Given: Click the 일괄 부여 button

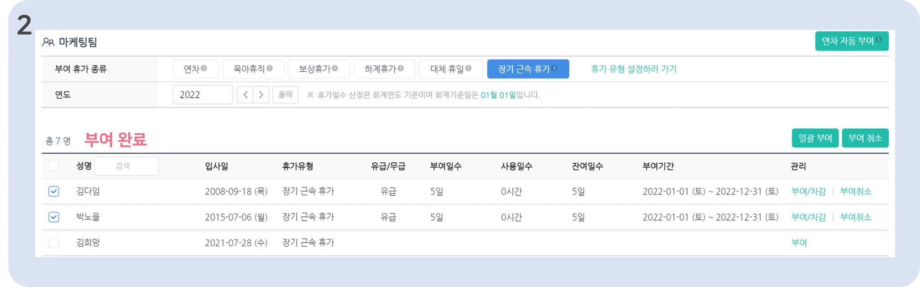Looking at the screenshot, I should click(815, 138).
